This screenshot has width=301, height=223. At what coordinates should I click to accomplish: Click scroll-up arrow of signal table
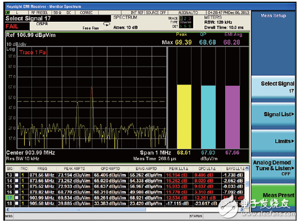click(x=247, y=168)
